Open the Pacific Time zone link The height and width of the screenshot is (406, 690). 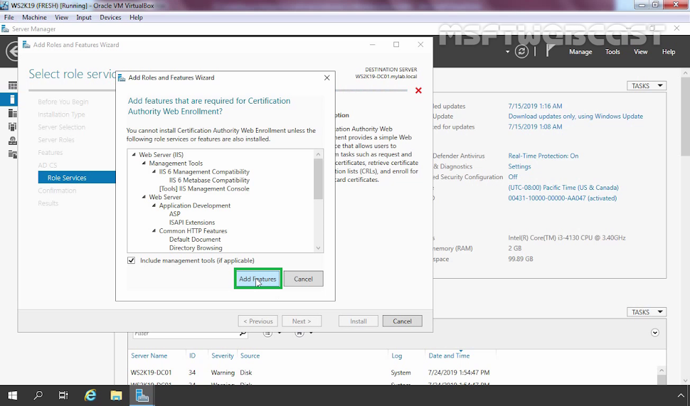tap(563, 187)
